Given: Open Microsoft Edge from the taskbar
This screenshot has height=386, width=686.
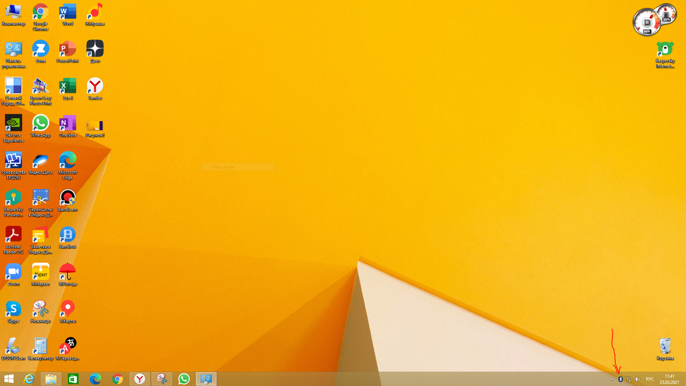Looking at the screenshot, I should (x=95, y=379).
